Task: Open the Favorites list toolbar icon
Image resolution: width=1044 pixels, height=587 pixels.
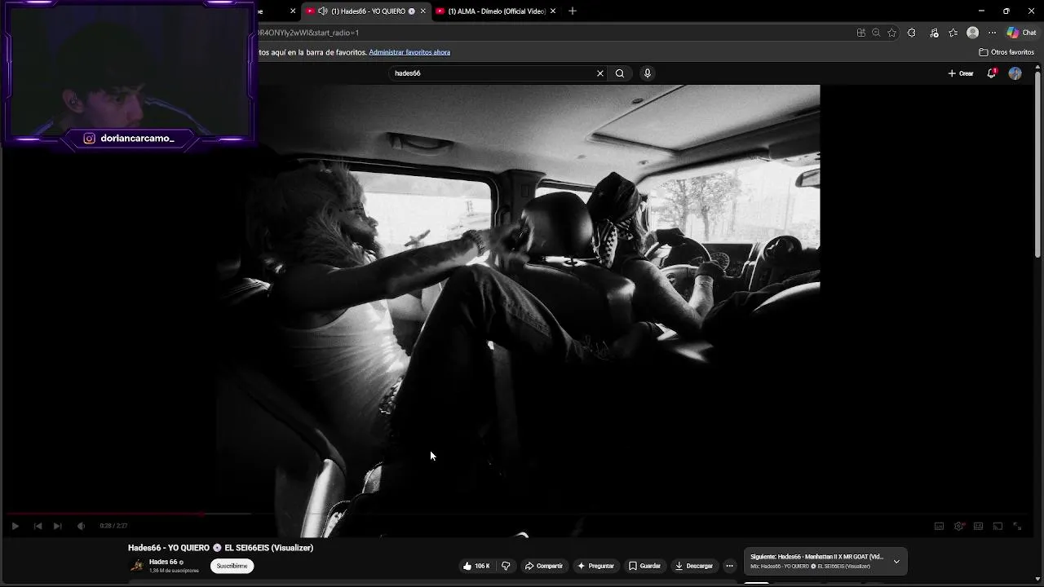Action: [x=953, y=33]
